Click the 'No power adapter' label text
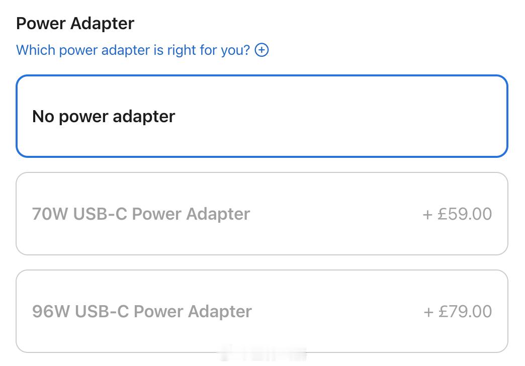 tap(104, 117)
